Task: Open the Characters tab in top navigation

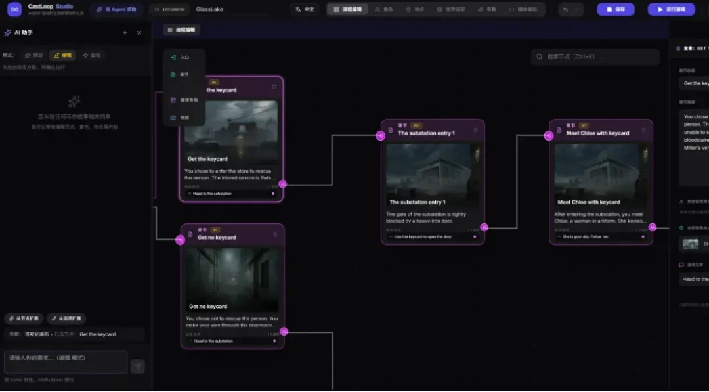Action: click(384, 9)
